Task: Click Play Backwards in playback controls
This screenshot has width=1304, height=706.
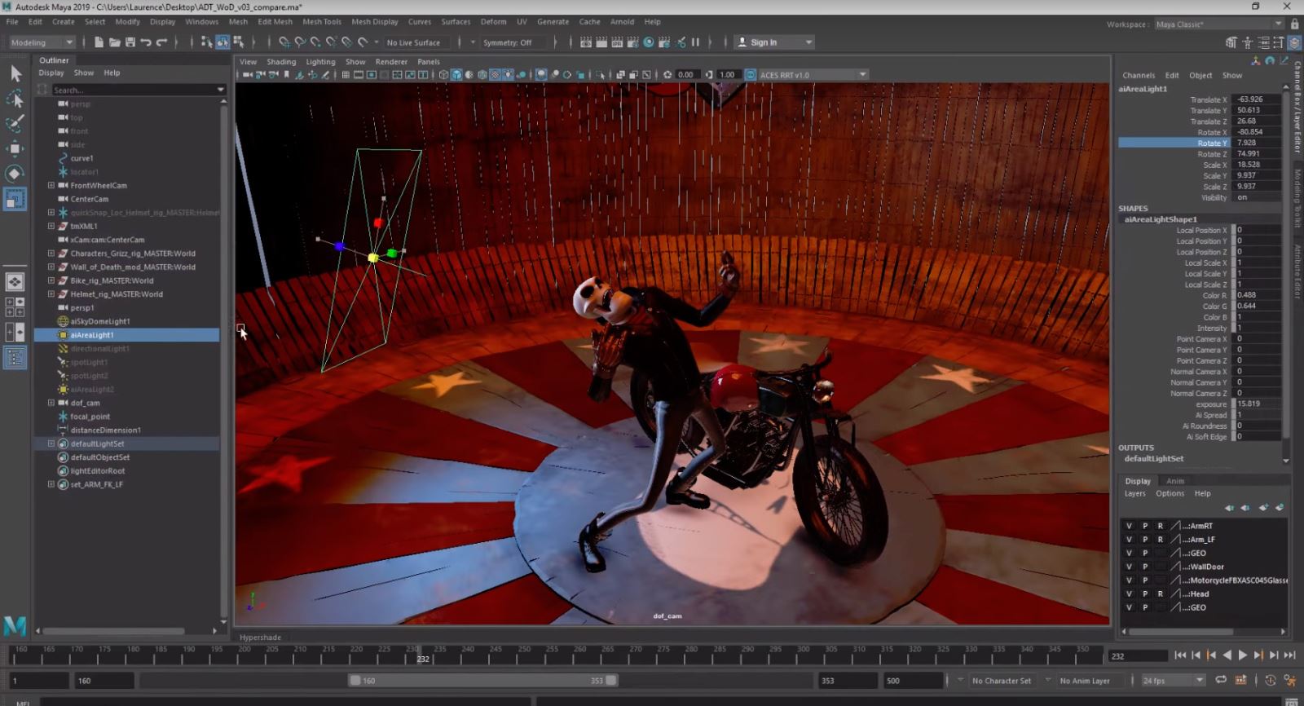Action: (1227, 655)
